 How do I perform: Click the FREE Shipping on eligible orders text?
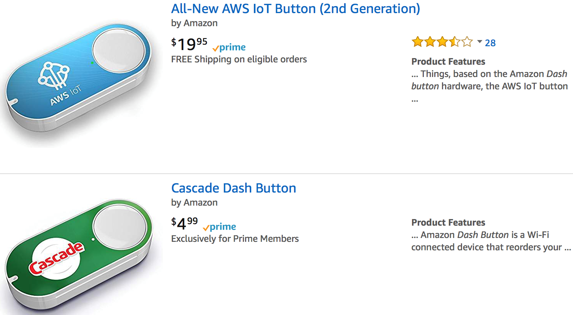click(x=239, y=59)
